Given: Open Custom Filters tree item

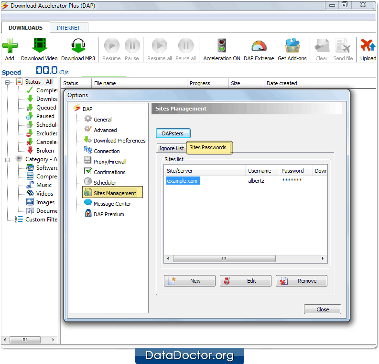Looking at the screenshot, I should pos(37,220).
